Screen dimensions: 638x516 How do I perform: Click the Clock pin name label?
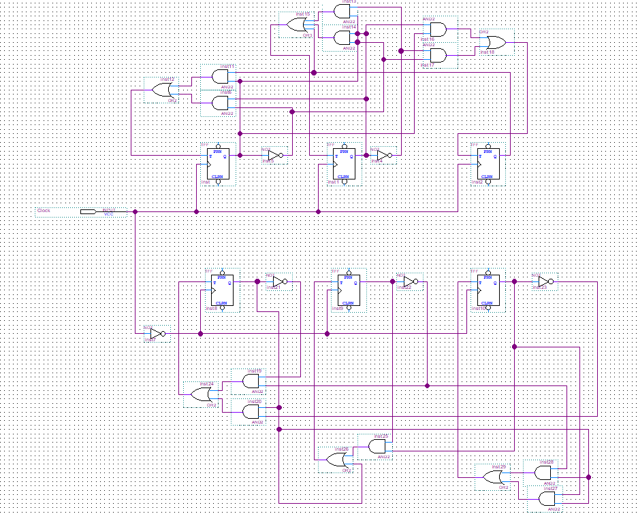coord(44,211)
